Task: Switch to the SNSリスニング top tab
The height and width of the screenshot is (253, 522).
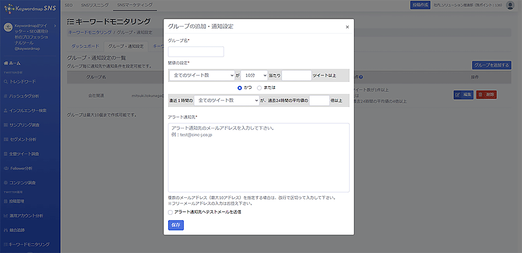Action: click(94, 5)
